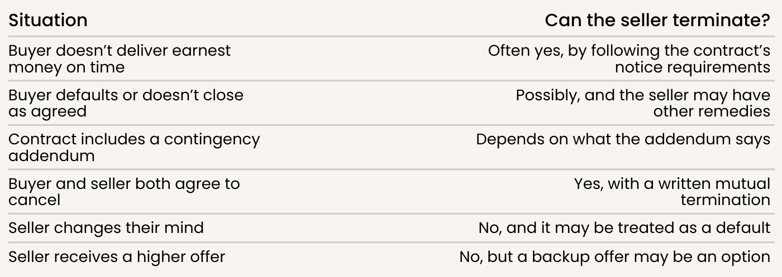This screenshot has width=782, height=277.
Task: Click the Situation column header
Action: (47, 21)
